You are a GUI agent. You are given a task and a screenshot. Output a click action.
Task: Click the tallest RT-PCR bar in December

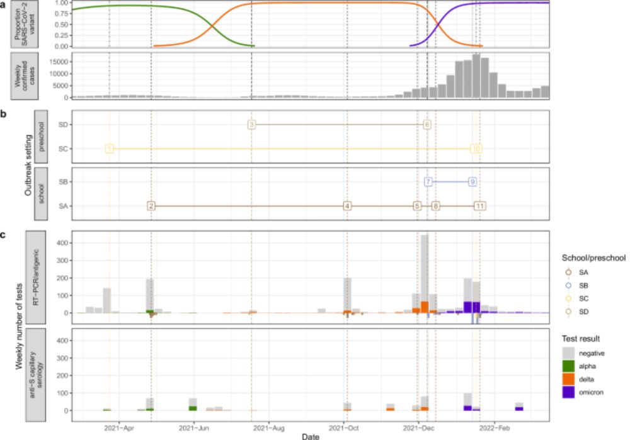pos(424,274)
